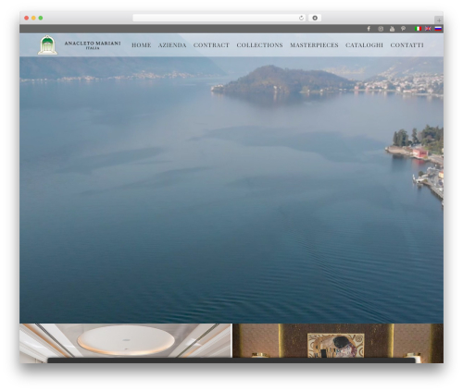463x391 pixels.
Task: Open a new browser tab with plus
Action: click(439, 20)
